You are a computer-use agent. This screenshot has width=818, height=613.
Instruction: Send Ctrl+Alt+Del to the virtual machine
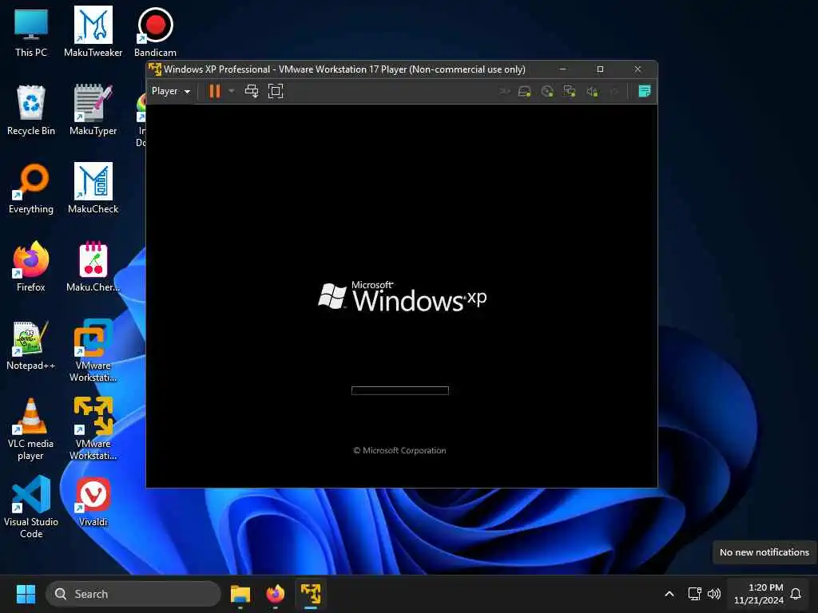pyautogui.click(x=252, y=91)
